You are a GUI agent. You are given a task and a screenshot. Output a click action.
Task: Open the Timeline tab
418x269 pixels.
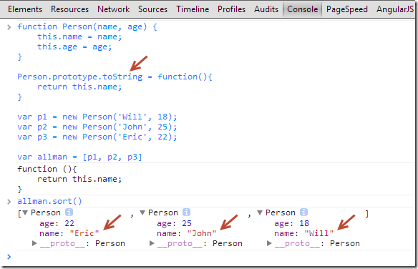[x=193, y=9]
